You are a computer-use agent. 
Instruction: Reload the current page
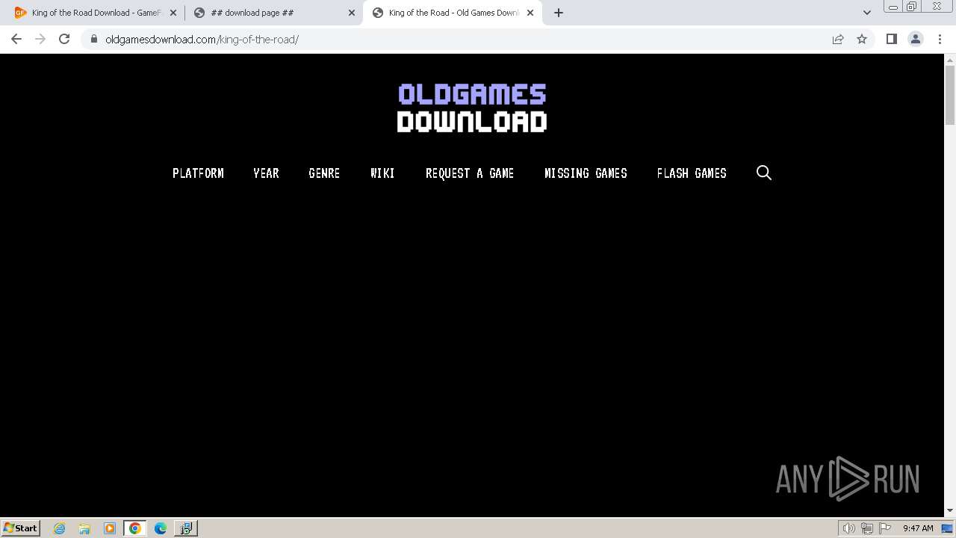tap(64, 39)
